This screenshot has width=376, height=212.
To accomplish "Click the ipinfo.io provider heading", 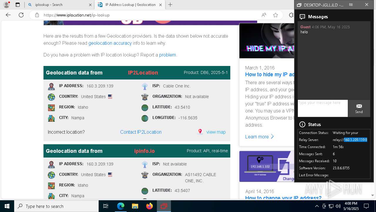I will click(x=144, y=151).
